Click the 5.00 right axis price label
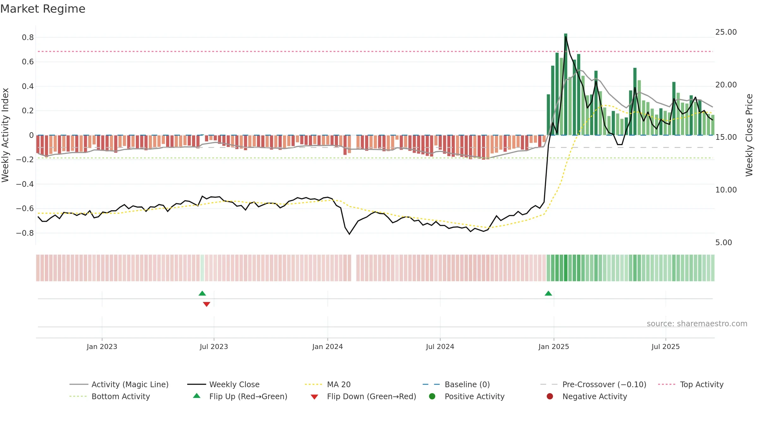This screenshot has width=758, height=426. 724,243
